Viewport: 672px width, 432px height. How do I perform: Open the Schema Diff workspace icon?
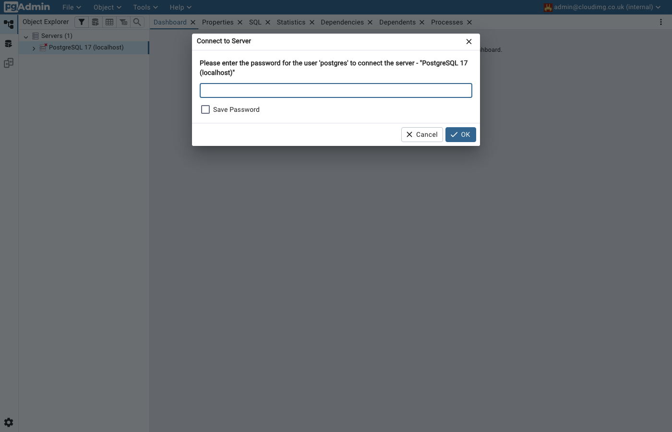coord(8,63)
